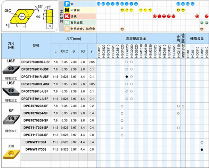The width and height of the screenshot is (209, 168).
Task: Click the 尺寸(mm) header
Action: 74,38
